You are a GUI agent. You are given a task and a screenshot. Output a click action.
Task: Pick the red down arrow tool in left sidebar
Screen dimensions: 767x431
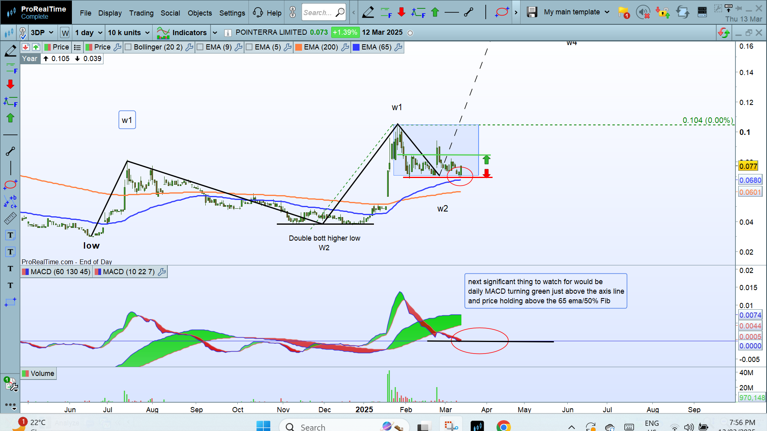10,84
